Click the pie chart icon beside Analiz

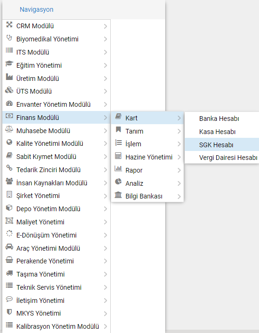pos(118,182)
